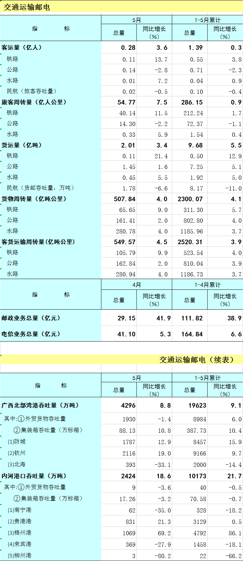
Task: Click the cell with value 2520.31
Action: click(x=190, y=242)
